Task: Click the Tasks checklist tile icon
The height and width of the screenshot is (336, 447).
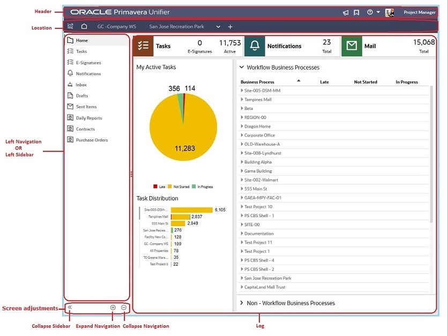Action: (x=143, y=46)
